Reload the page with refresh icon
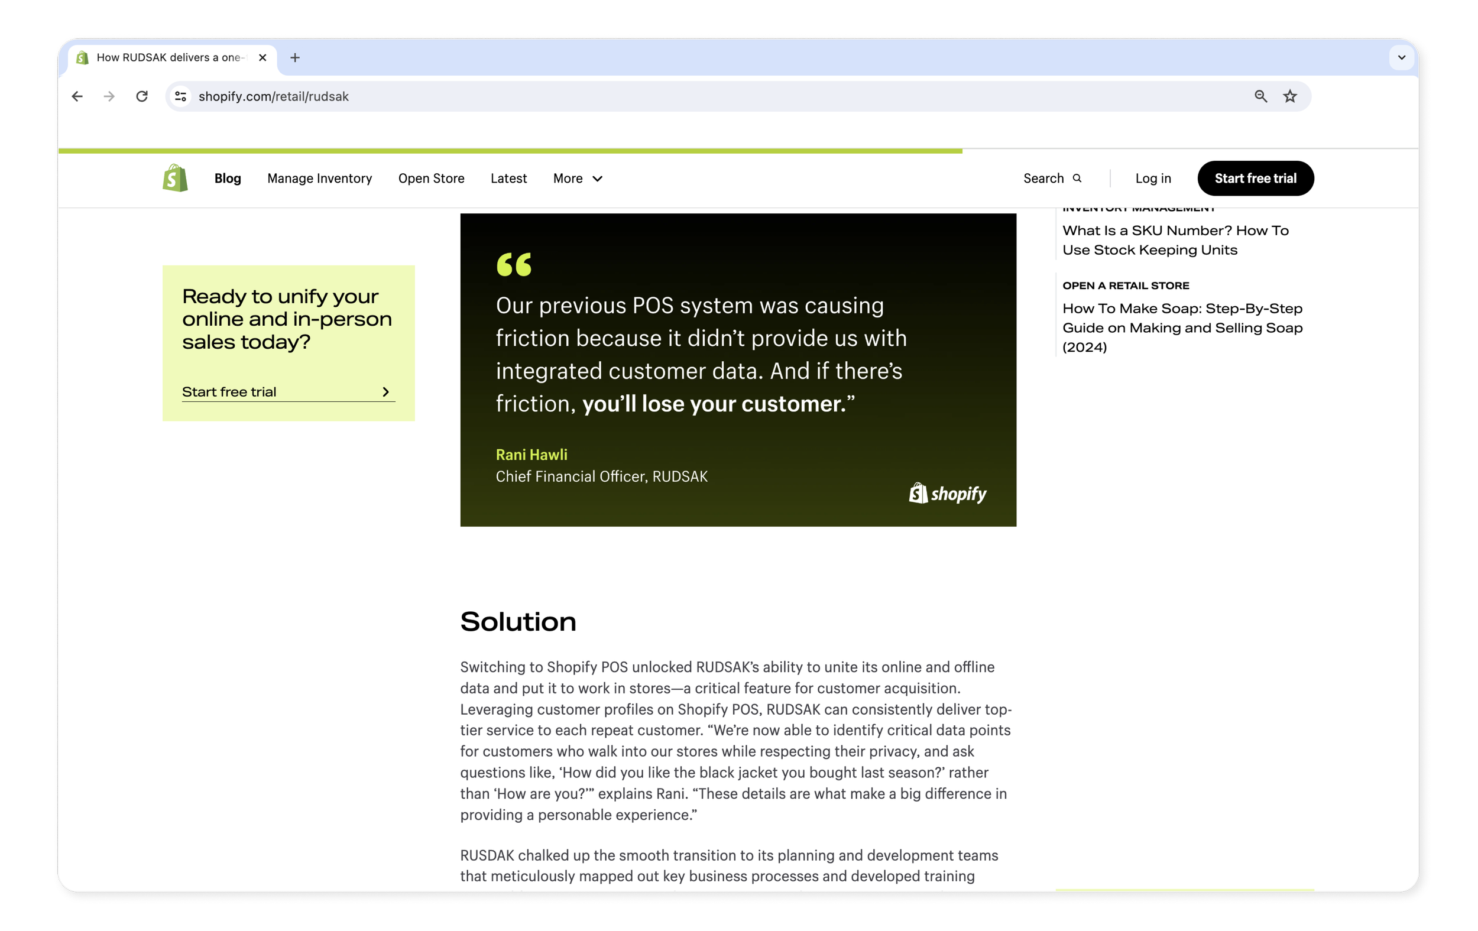The image size is (1478, 931). coord(142,96)
